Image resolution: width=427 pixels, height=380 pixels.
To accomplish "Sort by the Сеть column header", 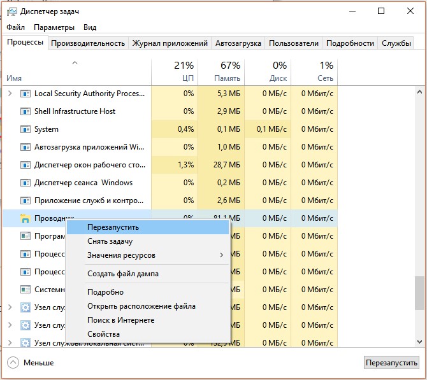I will (314, 72).
